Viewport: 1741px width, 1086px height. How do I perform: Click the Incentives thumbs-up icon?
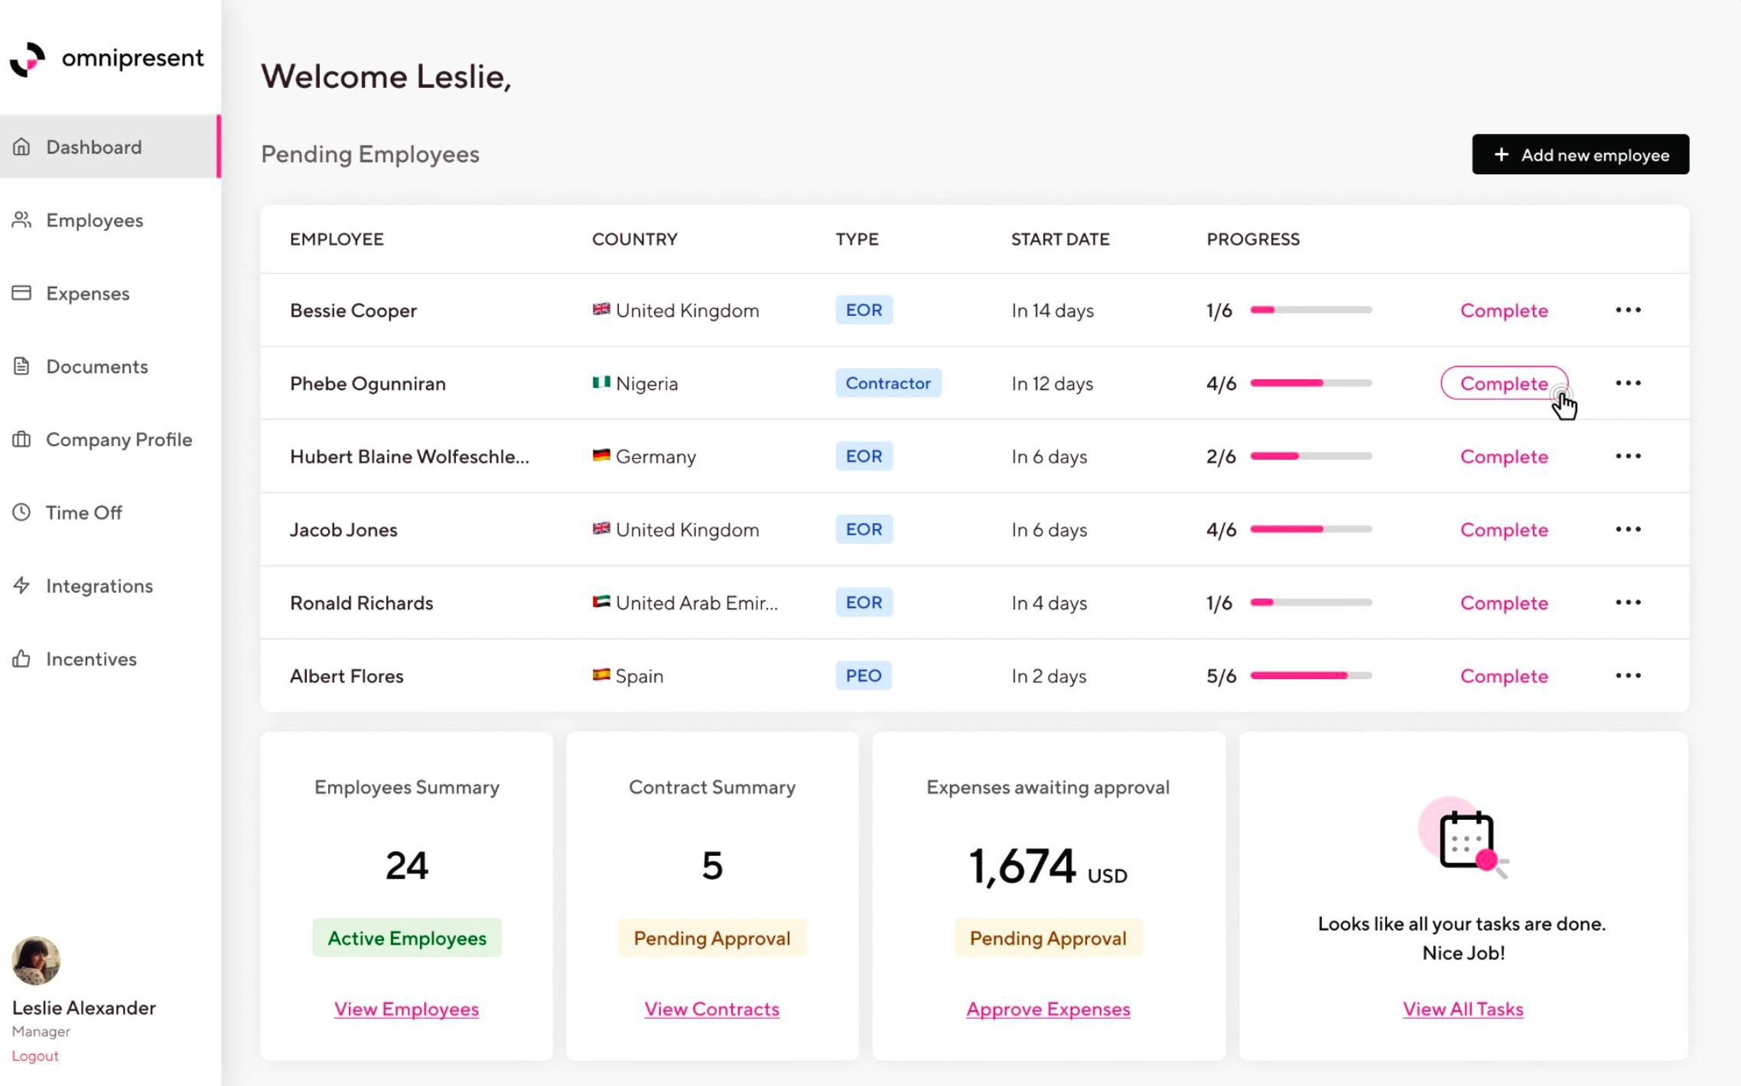coord(21,658)
